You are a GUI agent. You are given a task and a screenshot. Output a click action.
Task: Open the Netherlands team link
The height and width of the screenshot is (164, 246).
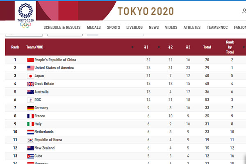coord(44,132)
